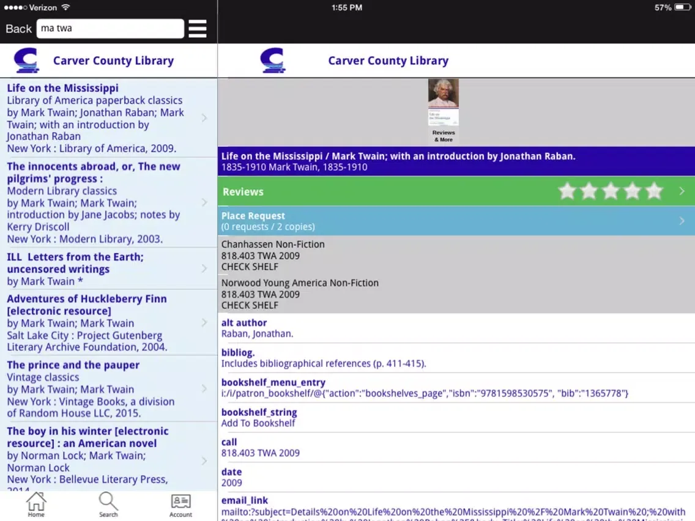Image resolution: width=695 pixels, height=521 pixels.
Task: Click the alt author Raban, Jonathan link
Action: 257,334
